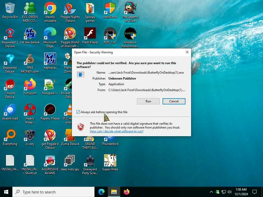
Task: Open the Windows Start menu
Action: pyautogui.click(x=6, y=192)
